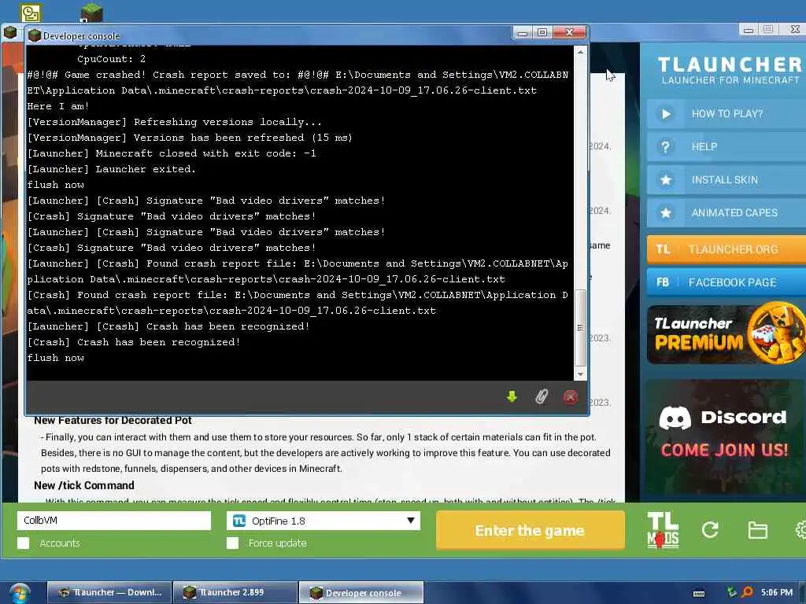Image resolution: width=806 pixels, height=604 pixels.
Task: Click the red X clear icon in console toolbar
Action: coord(570,397)
